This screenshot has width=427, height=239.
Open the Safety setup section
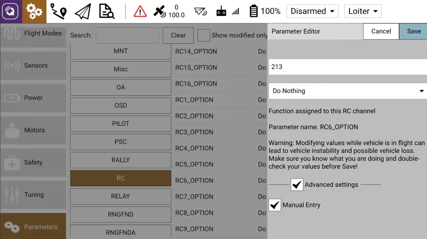pyautogui.click(x=33, y=163)
